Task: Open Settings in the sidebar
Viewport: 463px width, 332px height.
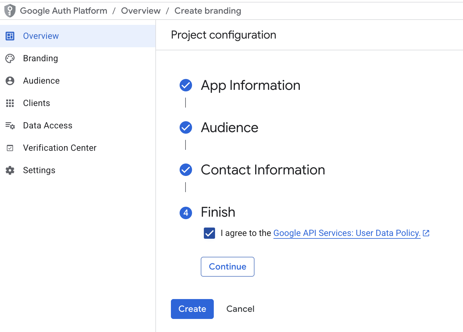Action: (x=78, y=170)
